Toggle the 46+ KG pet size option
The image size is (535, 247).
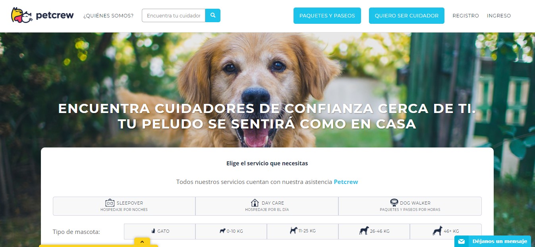[x=446, y=232]
